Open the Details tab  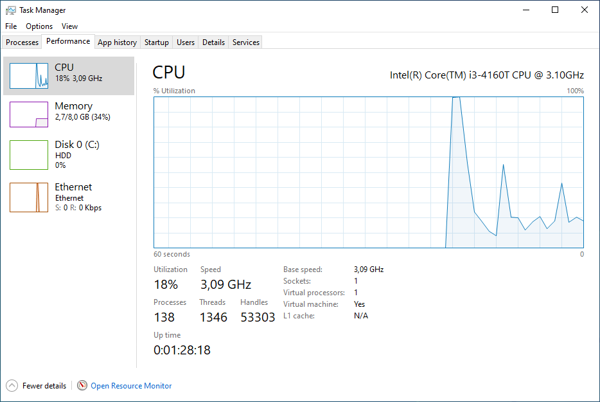tap(213, 42)
